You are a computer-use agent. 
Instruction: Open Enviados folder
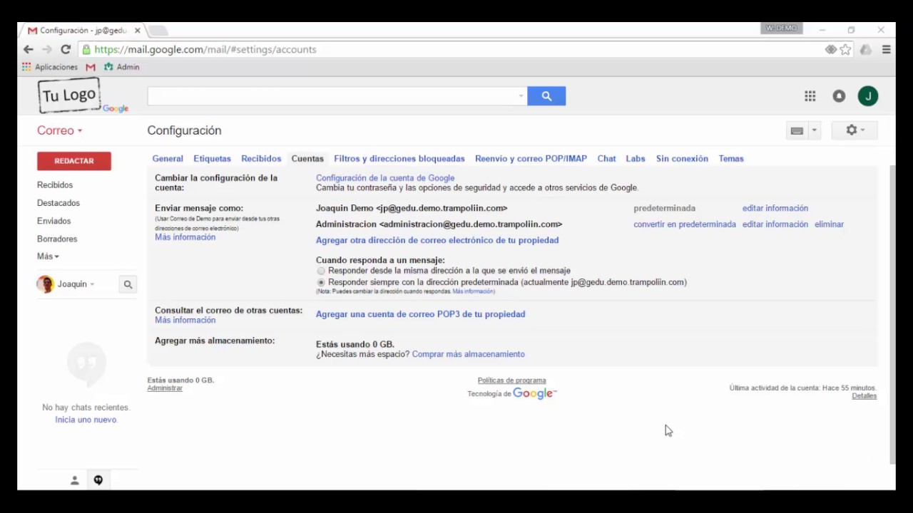(54, 221)
